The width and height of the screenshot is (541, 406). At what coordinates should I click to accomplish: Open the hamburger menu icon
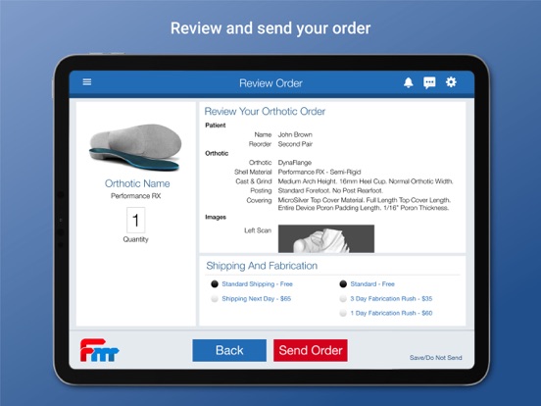(x=87, y=81)
